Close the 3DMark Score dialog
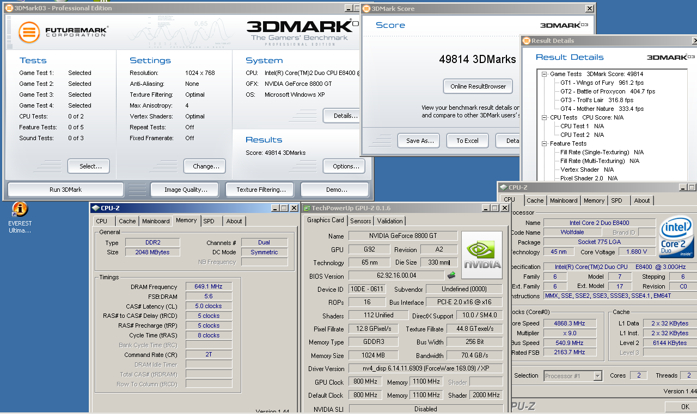Screen dimensions: 697x414 pyautogui.click(x=589, y=9)
